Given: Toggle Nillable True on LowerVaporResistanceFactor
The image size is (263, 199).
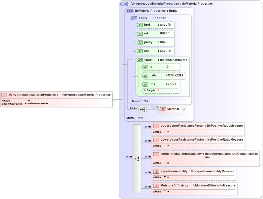Looking at the screenshot, I should [x=161, y=145].
